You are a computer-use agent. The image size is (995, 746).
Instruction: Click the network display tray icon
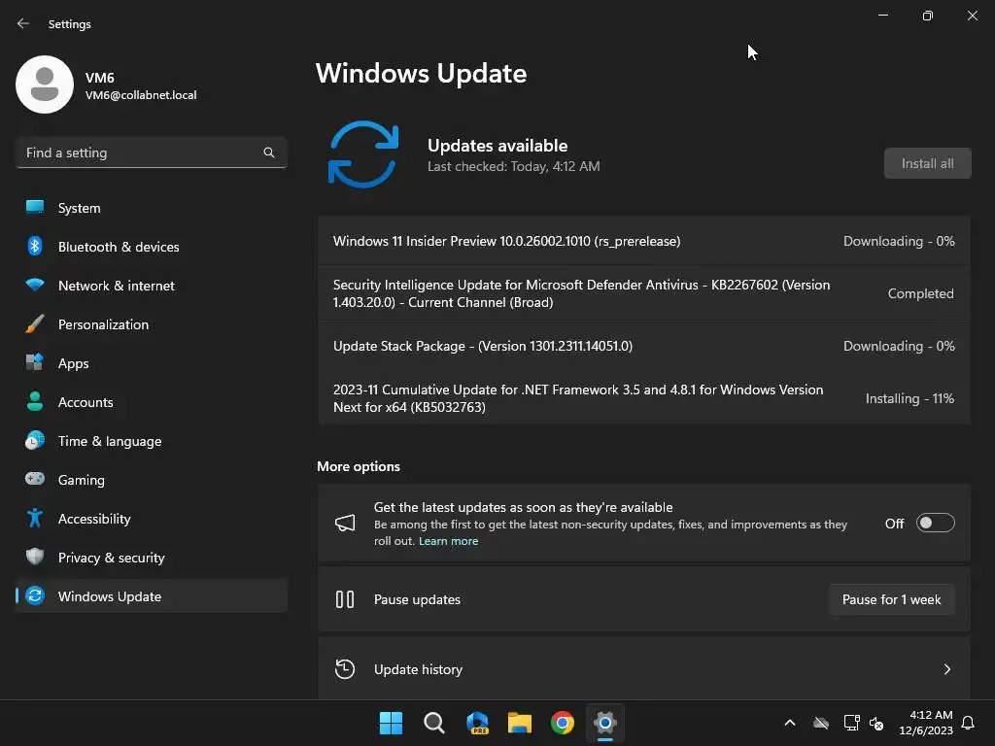coord(851,723)
